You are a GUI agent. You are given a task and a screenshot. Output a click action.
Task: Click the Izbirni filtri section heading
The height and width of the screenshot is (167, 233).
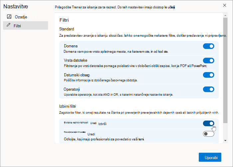68,106
